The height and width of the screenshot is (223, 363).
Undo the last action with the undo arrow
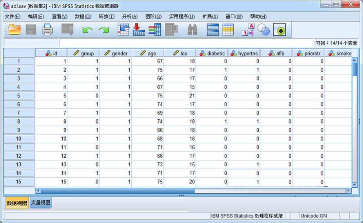click(x=87, y=30)
